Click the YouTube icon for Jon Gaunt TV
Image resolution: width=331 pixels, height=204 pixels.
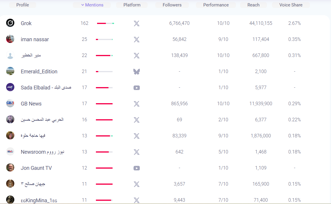point(137,168)
